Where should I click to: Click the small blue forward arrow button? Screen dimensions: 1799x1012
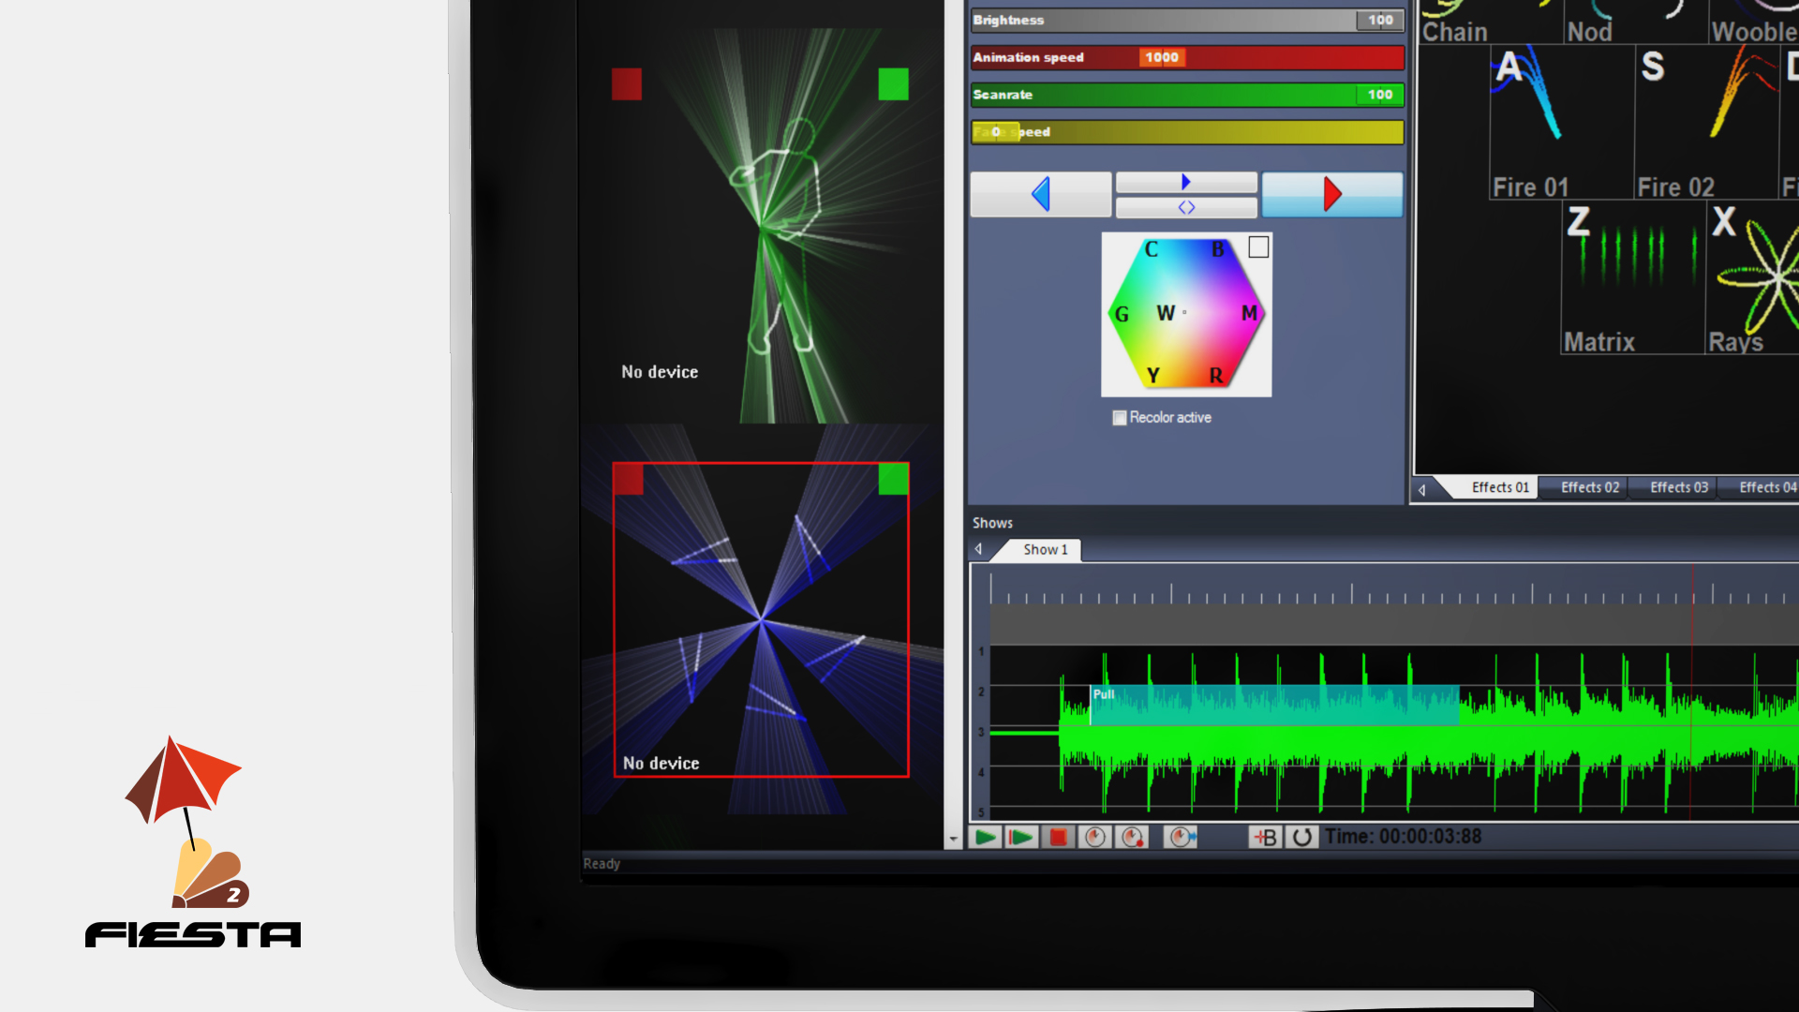coord(1186,182)
